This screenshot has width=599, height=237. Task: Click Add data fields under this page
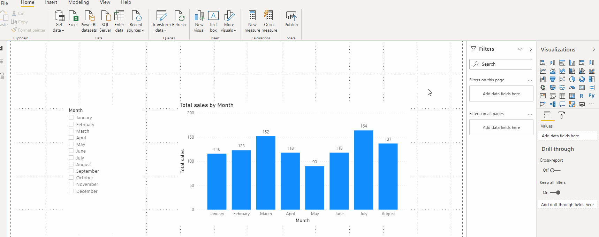501,93
